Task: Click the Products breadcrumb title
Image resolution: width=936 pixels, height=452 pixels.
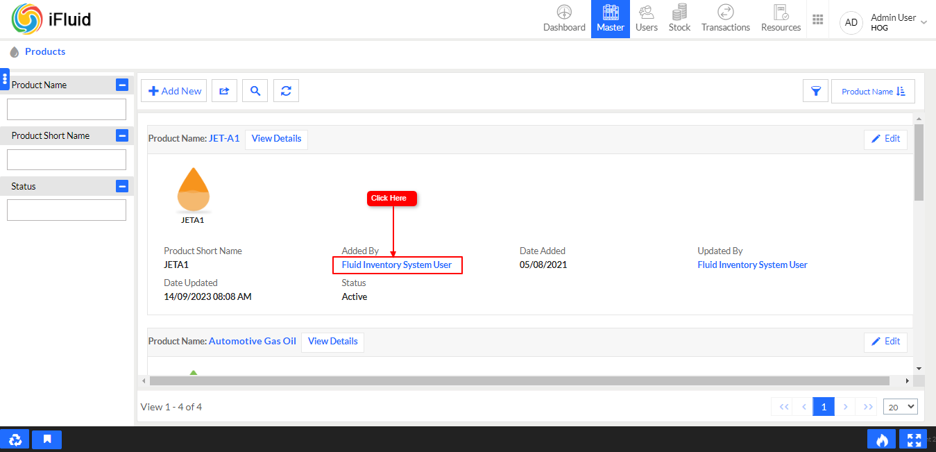Action: (x=45, y=51)
